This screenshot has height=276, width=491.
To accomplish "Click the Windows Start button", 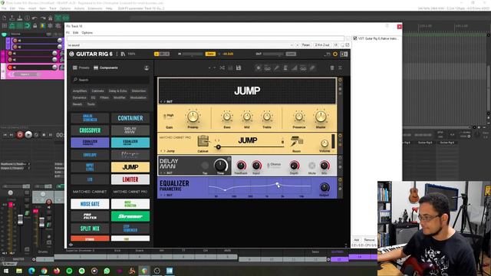I will [x=6, y=271].
